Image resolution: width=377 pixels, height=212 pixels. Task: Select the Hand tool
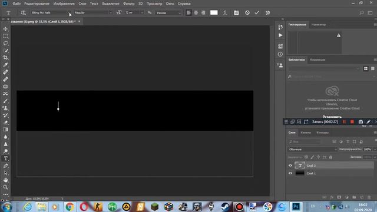click(5, 180)
